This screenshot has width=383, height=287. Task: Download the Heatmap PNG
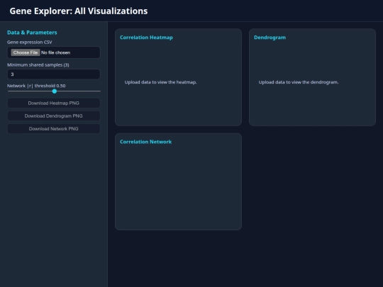54,103
